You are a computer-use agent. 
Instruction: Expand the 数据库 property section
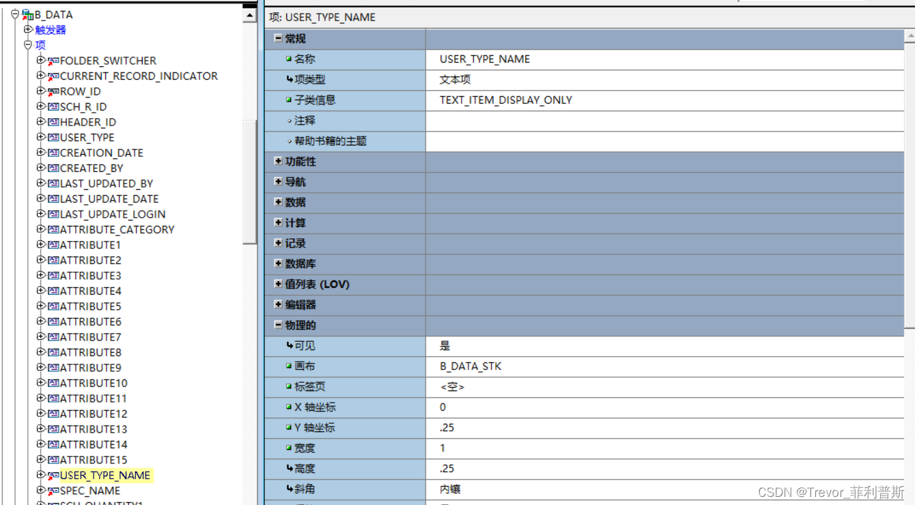279,263
